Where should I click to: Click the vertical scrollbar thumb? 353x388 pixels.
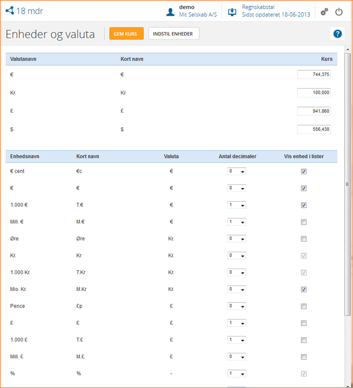[x=348, y=184]
